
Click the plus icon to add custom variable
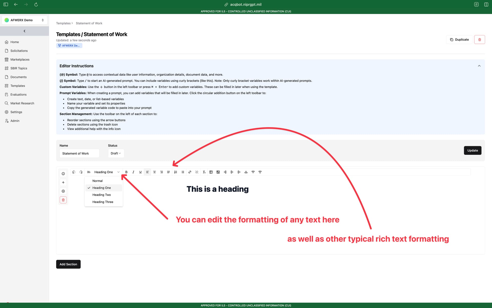pos(63,182)
